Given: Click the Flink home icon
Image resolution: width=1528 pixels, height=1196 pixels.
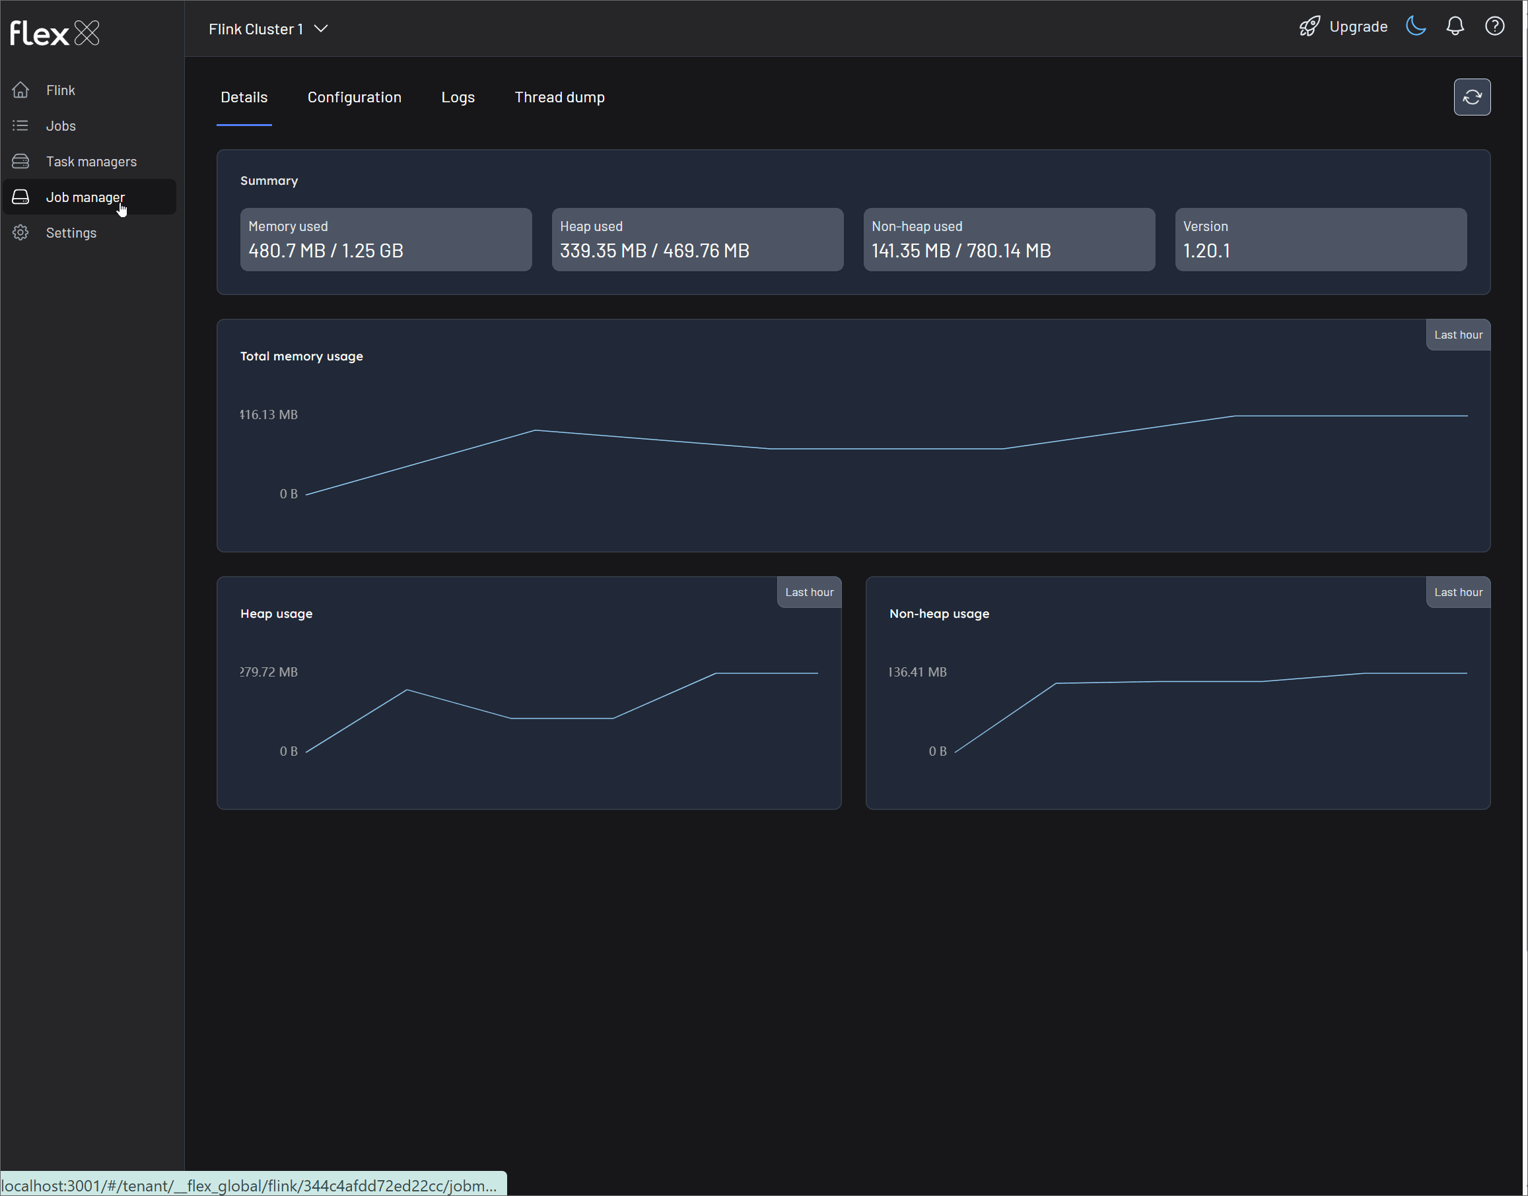Looking at the screenshot, I should tap(20, 90).
